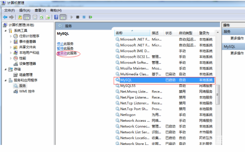Collapse the 存储 tree node
Viewport: 245px width, 152px height.
tap(6, 69)
